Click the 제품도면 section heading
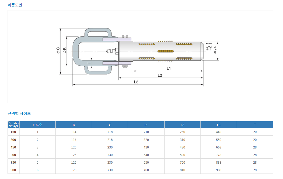This screenshot has height=179, width=283. [x=15, y=5]
